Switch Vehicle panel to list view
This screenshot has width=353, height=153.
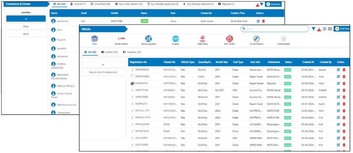click(324, 29)
